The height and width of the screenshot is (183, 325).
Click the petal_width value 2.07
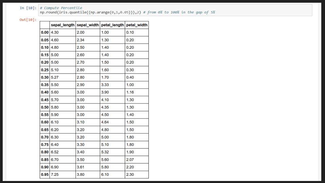tap(130, 160)
